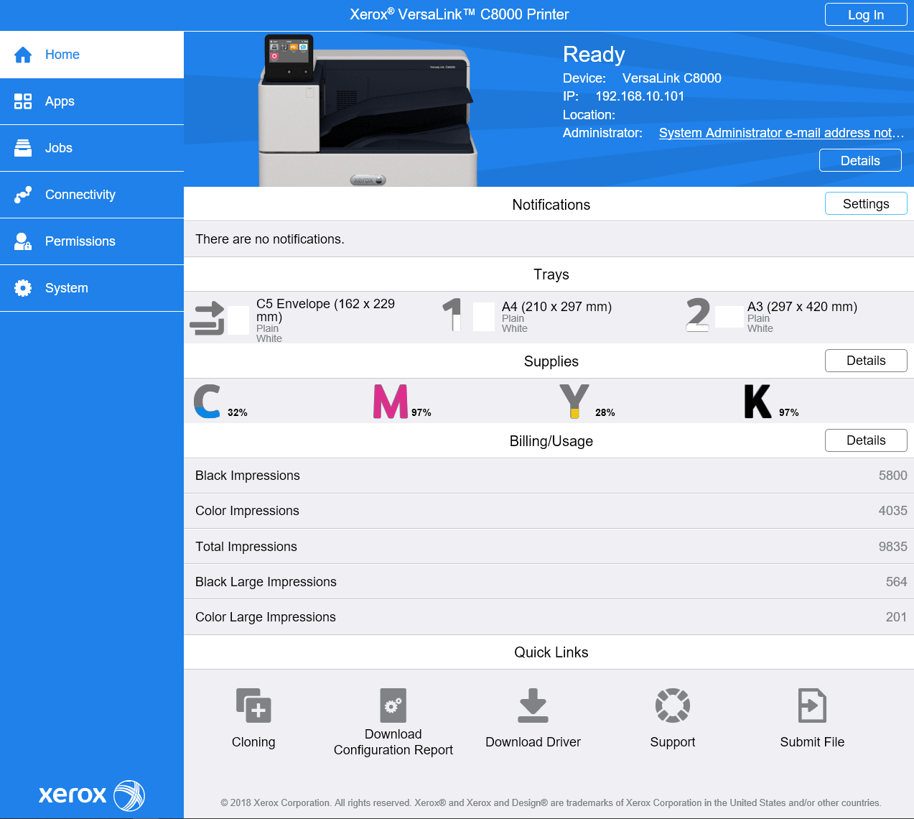Click the Cloning quick link icon

click(x=253, y=705)
